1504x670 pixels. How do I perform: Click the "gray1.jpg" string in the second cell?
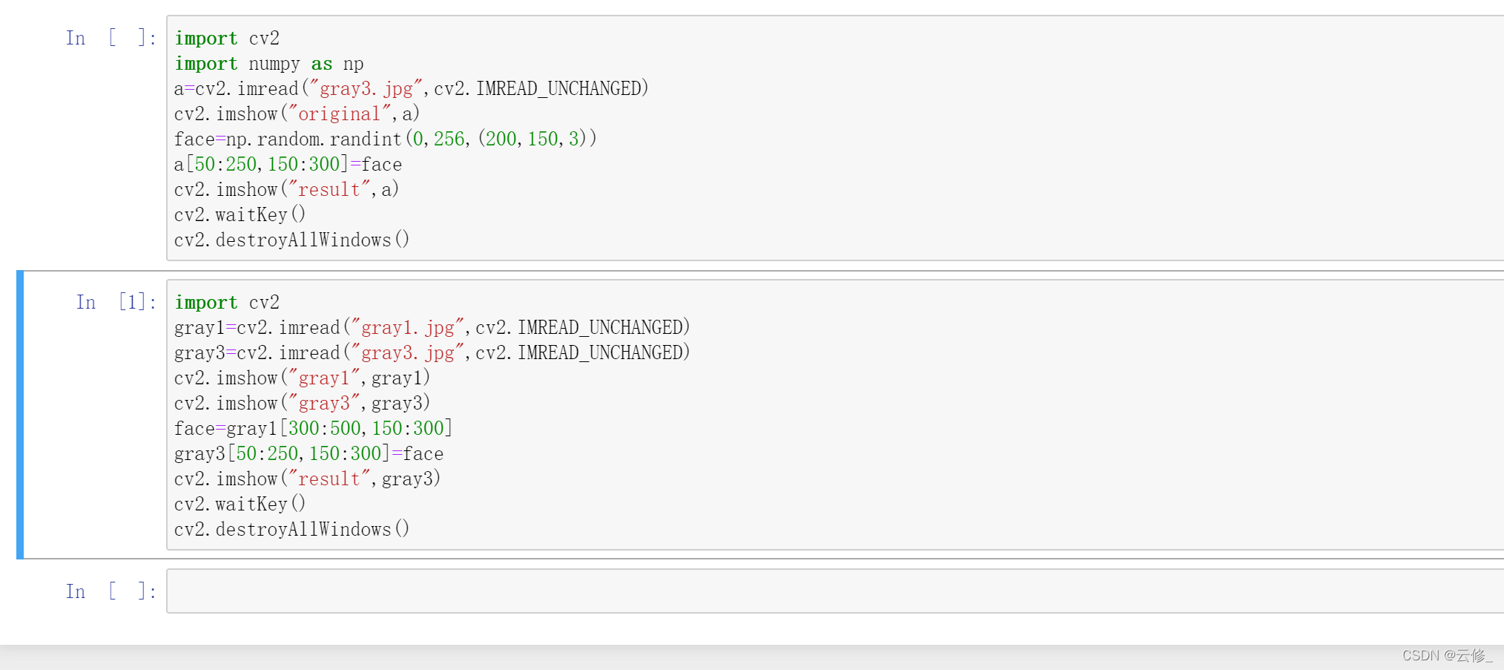point(407,328)
